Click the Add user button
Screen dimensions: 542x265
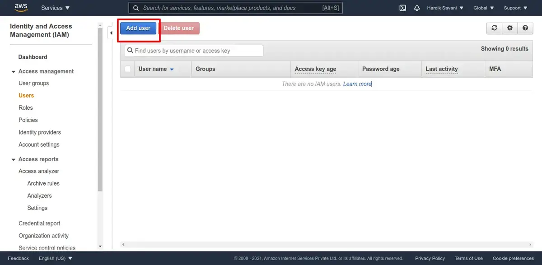coord(138,28)
